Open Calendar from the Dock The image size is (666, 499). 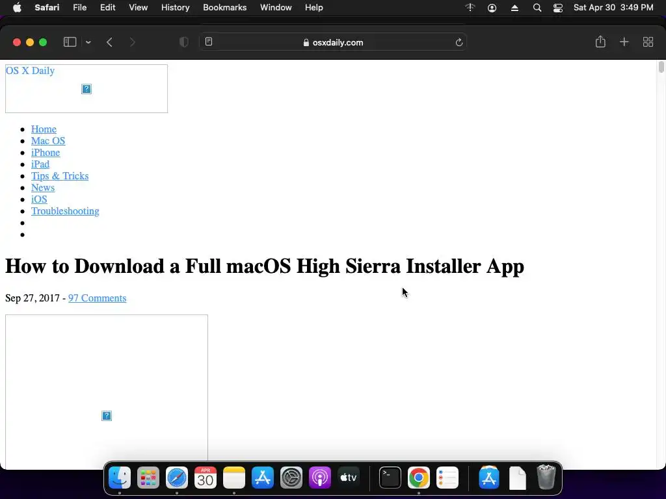pyautogui.click(x=206, y=478)
